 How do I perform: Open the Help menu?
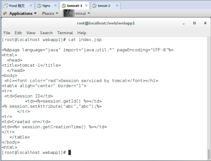tap(82, 33)
